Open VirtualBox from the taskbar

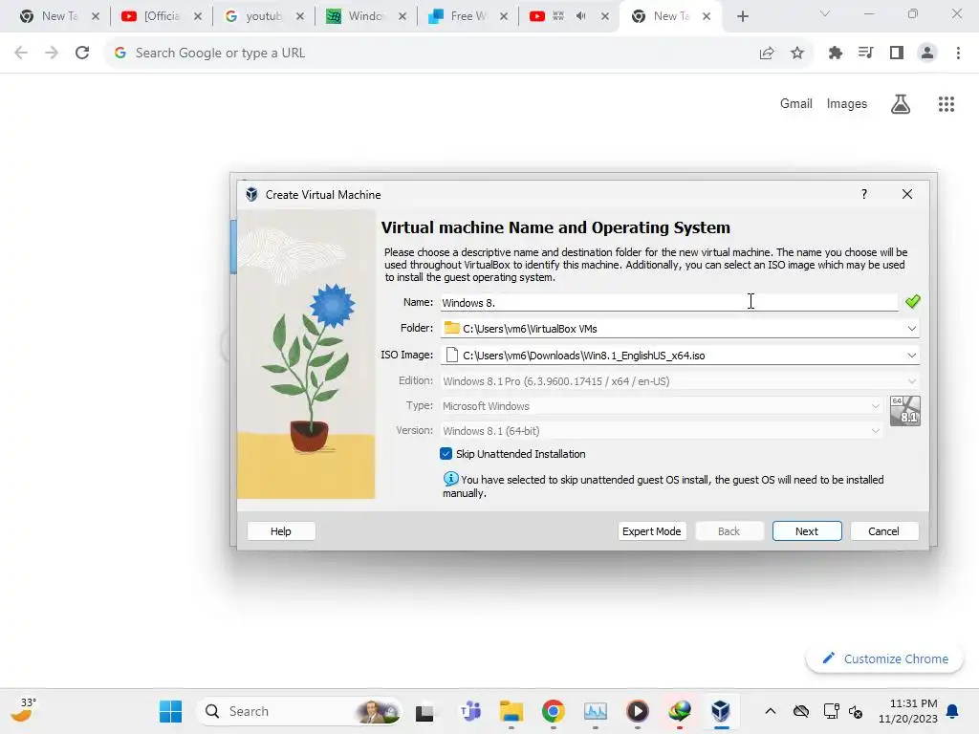(721, 711)
